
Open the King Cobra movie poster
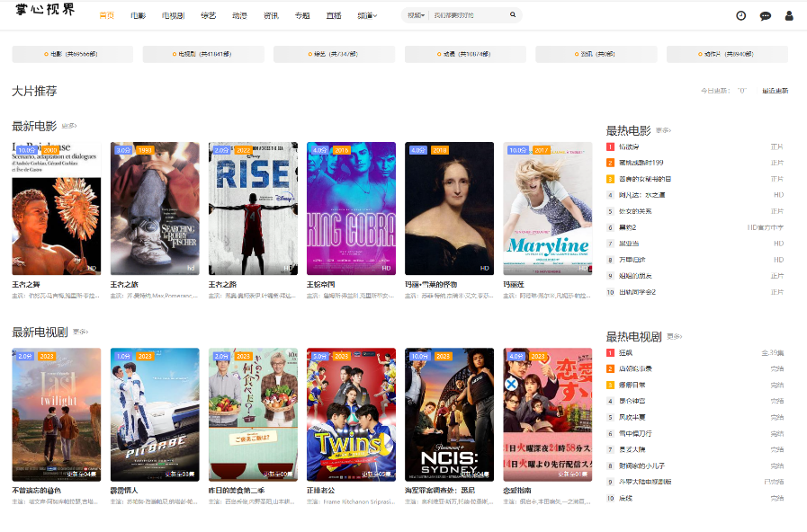pos(351,208)
